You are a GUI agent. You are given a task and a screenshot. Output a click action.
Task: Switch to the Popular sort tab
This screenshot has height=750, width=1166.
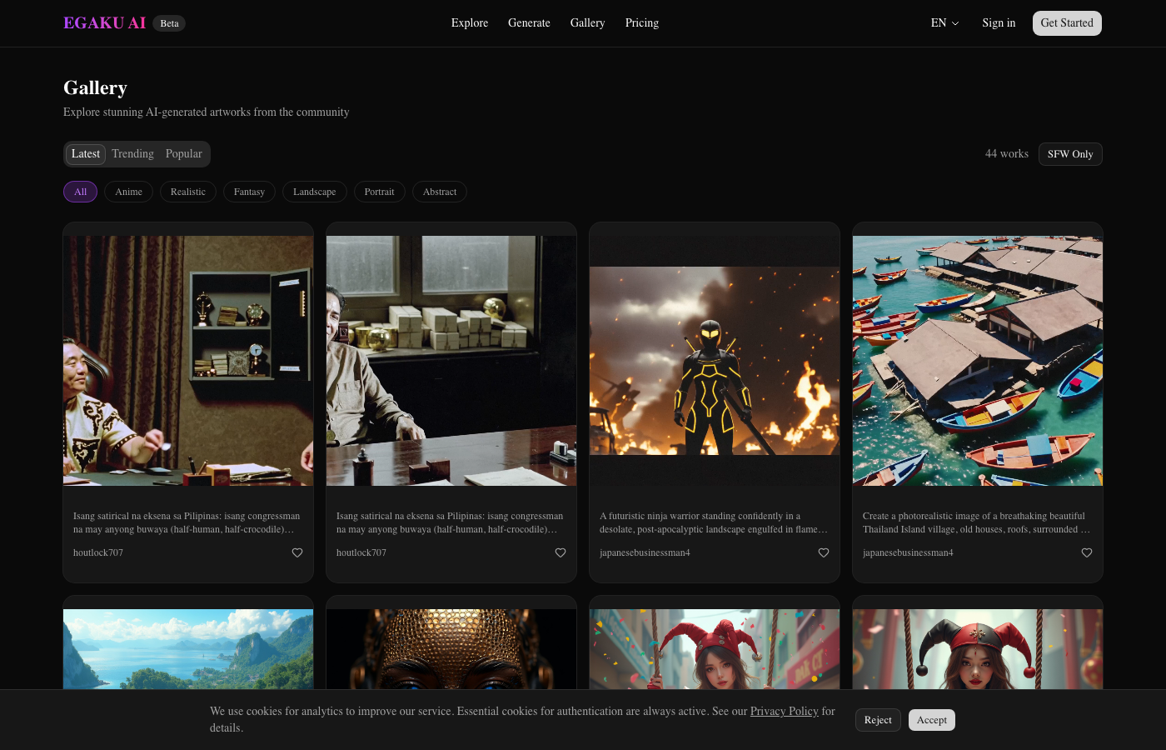pyautogui.click(x=183, y=154)
